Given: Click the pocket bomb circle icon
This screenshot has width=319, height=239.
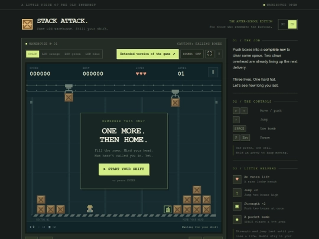Looking at the screenshot, I should [237, 220].
